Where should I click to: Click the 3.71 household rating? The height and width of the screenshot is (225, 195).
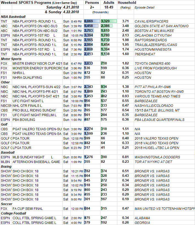[126, 21]
